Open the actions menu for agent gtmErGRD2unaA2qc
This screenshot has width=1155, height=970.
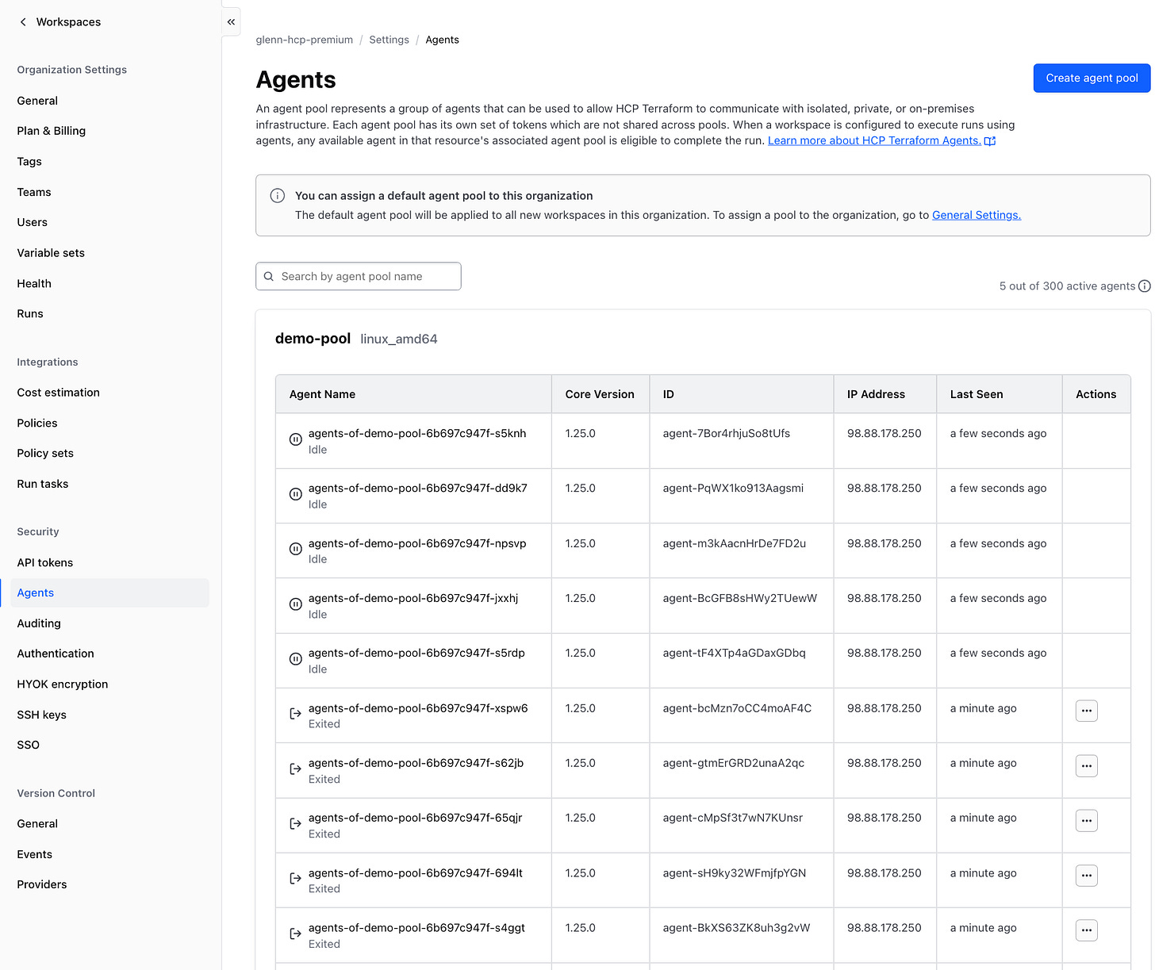1086,765
